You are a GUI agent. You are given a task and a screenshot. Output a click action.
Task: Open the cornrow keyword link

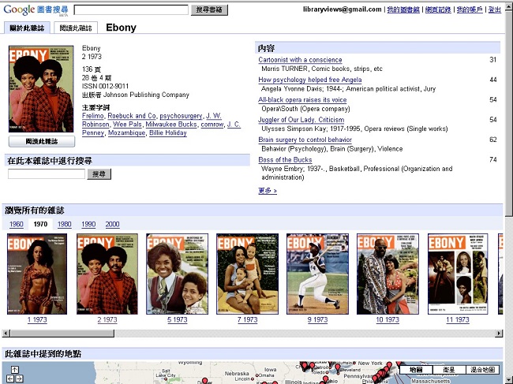(212, 124)
